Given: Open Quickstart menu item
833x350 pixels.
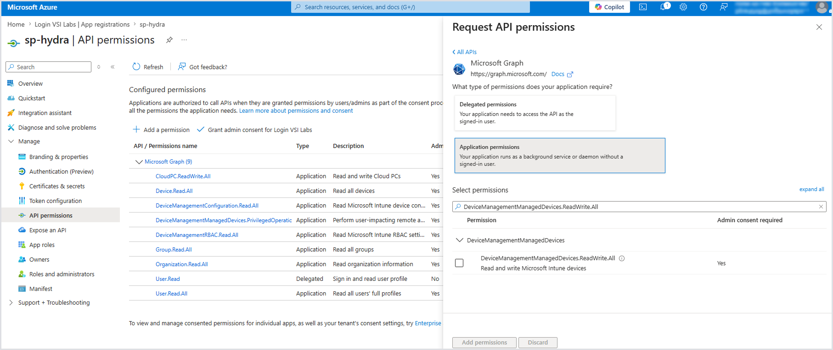Looking at the screenshot, I should tap(32, 98).
